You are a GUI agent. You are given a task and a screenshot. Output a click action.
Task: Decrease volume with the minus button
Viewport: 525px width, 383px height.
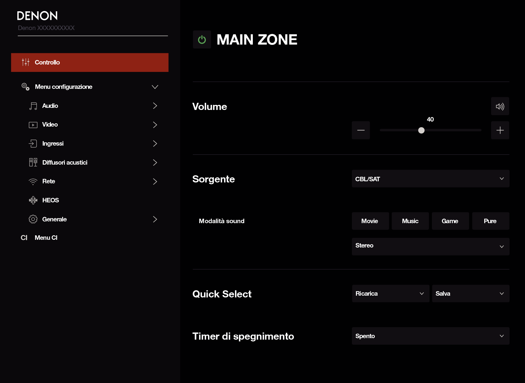coord(361,130)
